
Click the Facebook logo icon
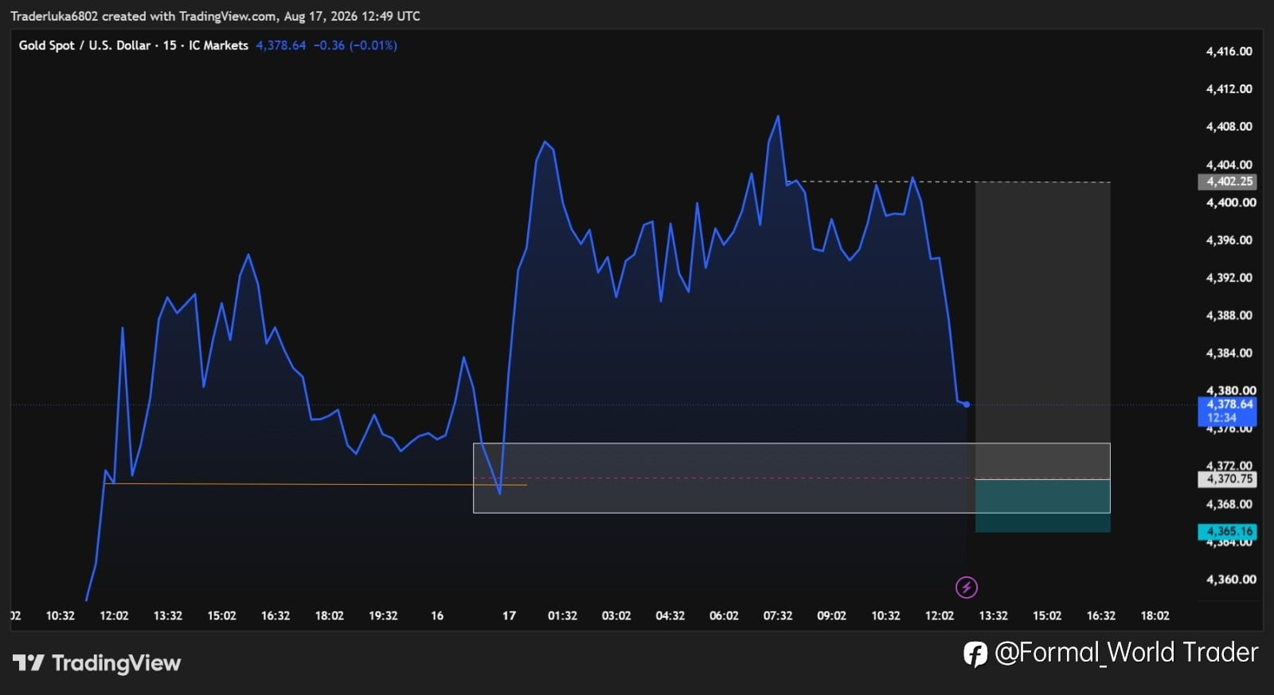click(x=975, y=654)
